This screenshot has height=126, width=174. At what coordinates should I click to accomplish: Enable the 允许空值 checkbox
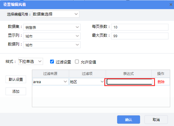[77, 62]
